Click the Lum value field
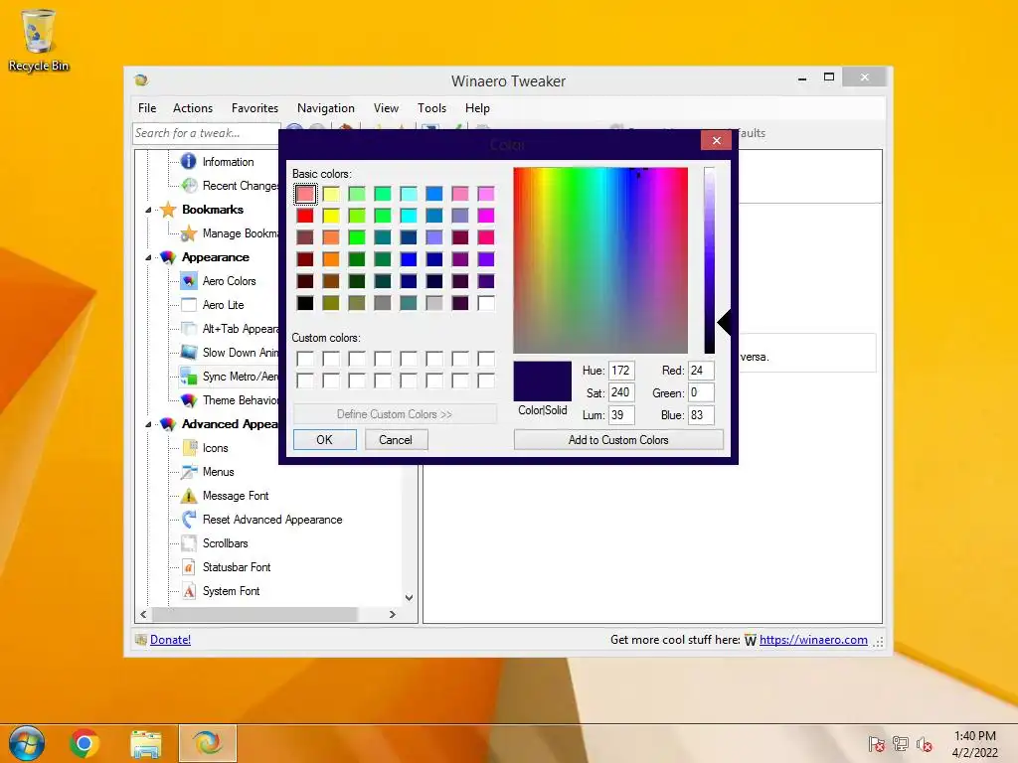Image resolution: width=1018 pixels, height=763 pixels. tap(621, 415)
